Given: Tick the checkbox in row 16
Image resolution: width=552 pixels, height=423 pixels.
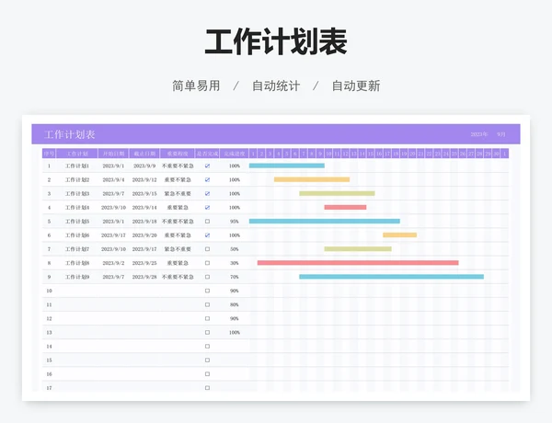Looking at the screenshot, I should click(x=207, y=374).
